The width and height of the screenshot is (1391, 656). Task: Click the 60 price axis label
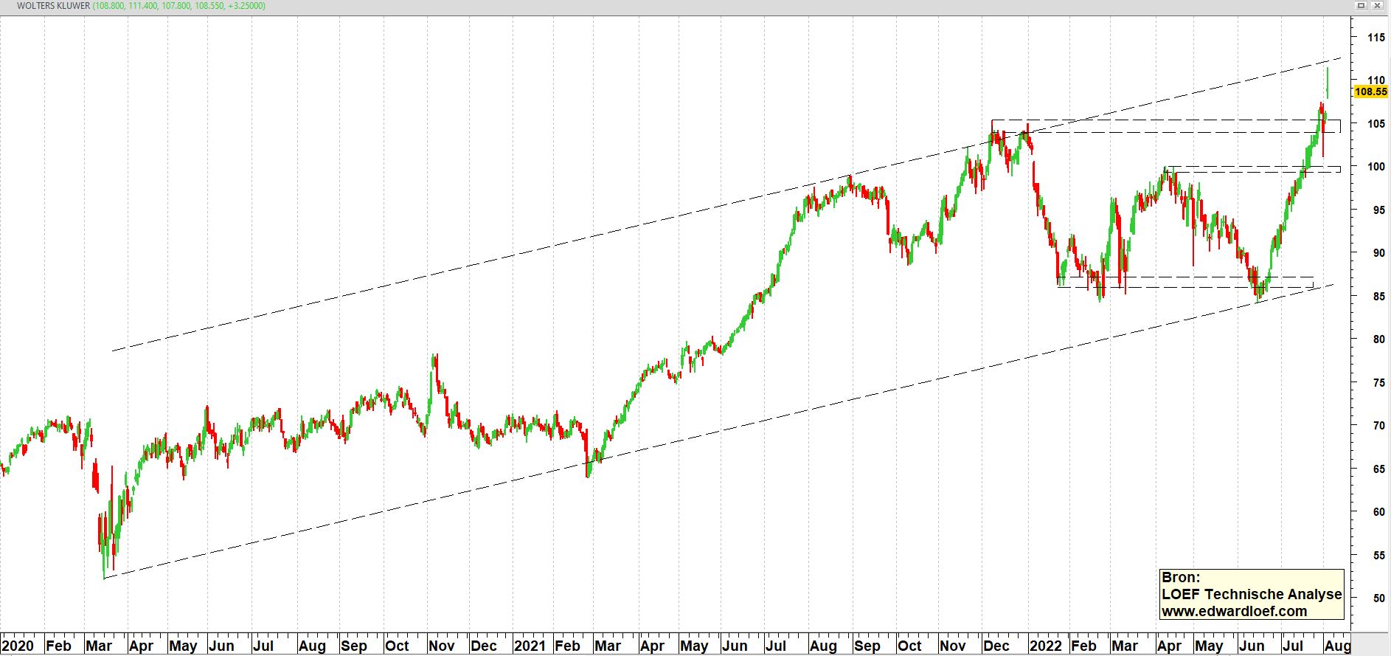1378,511
